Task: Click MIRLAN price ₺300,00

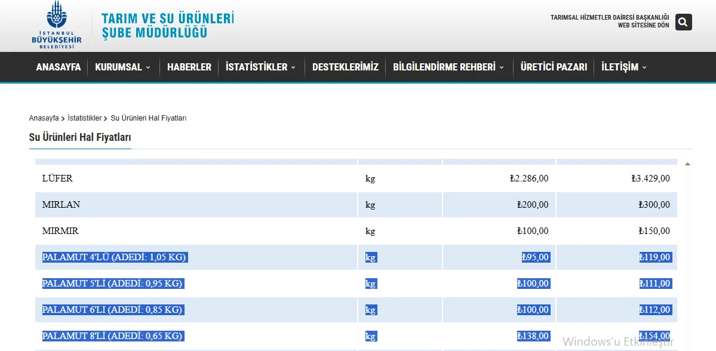Action: coord(654,205)
